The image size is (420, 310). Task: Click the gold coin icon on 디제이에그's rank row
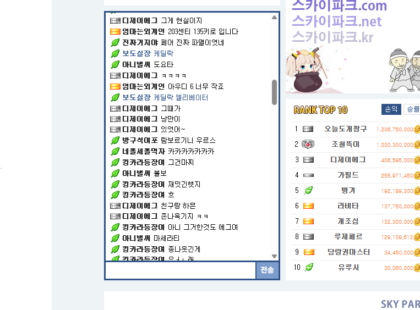coord(417,160)
